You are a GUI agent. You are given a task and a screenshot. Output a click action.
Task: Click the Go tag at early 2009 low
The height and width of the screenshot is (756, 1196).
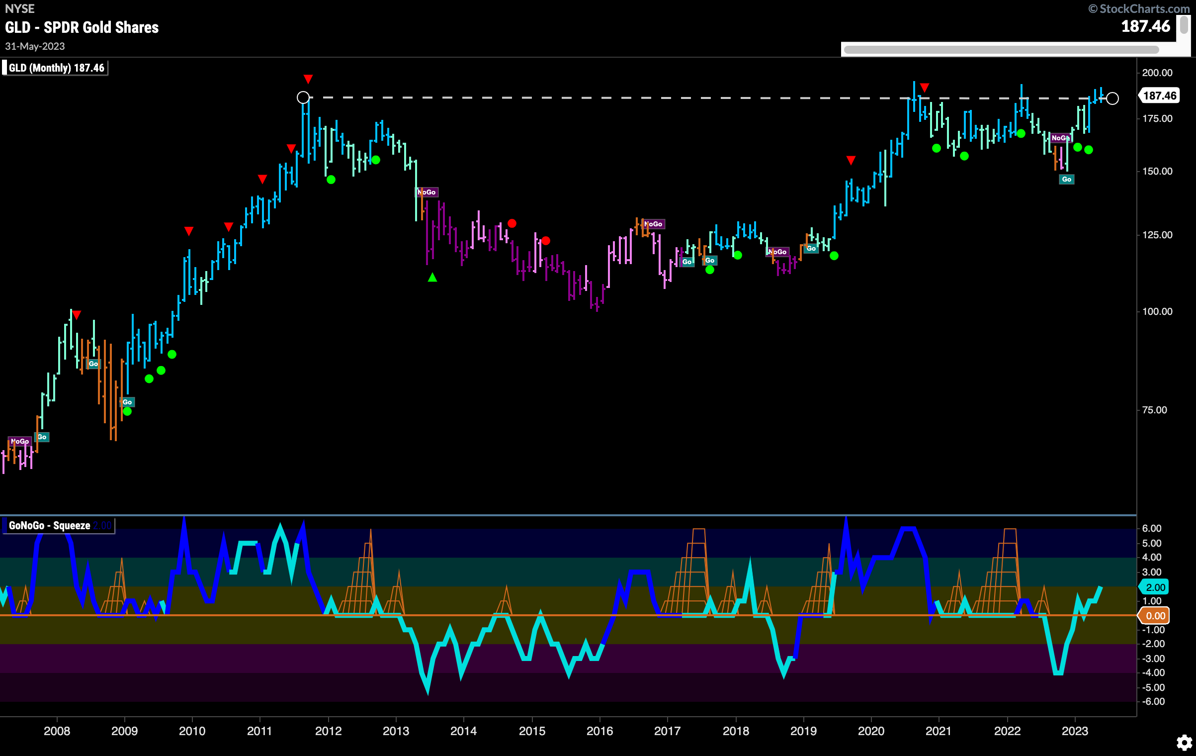(127, 402)
